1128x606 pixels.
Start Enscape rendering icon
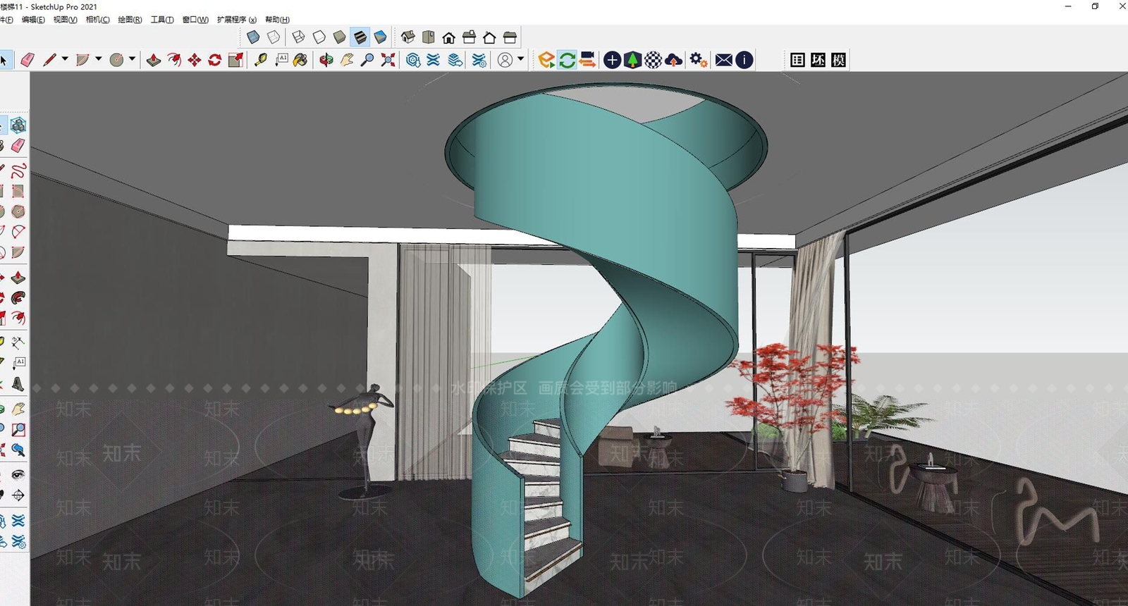coord(546,60)
